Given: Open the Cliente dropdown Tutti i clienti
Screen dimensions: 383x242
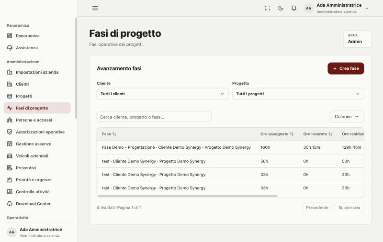Looking at the screenshot, I should coord(162,94).
